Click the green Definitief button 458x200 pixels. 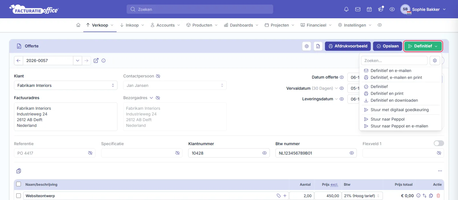(x=423, y=46)
